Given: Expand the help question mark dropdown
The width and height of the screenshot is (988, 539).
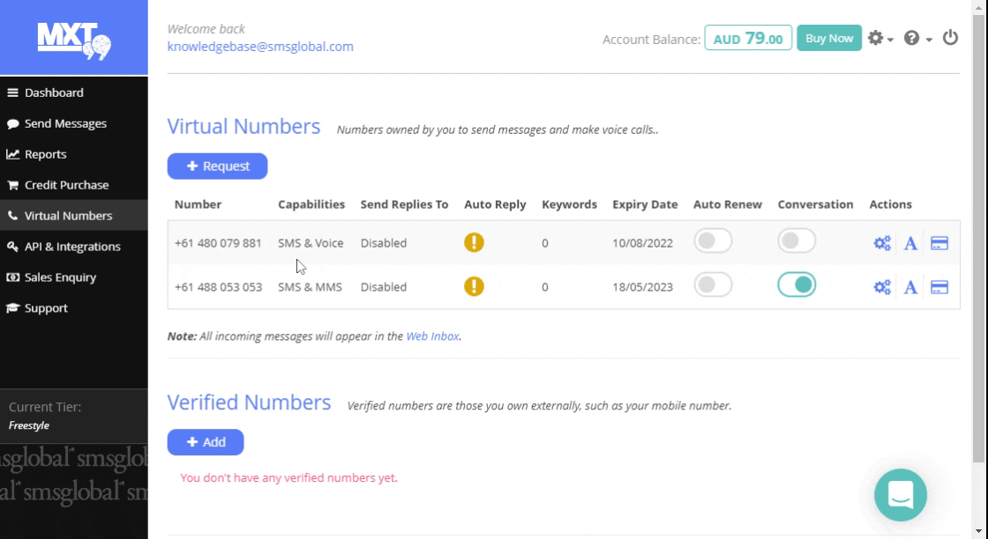Looking at the screenshot, I should pyautogui.click(x=917, y=38).
